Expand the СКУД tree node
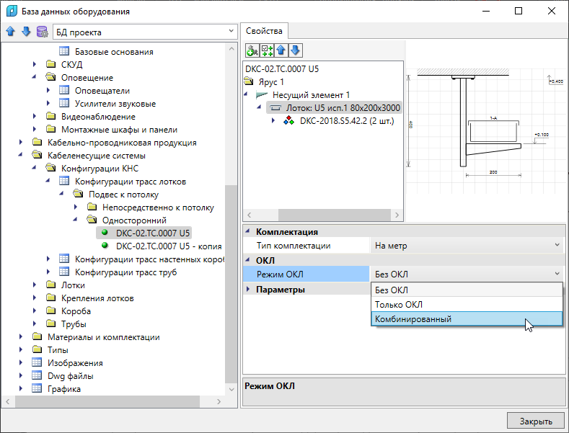 (35, 64)
